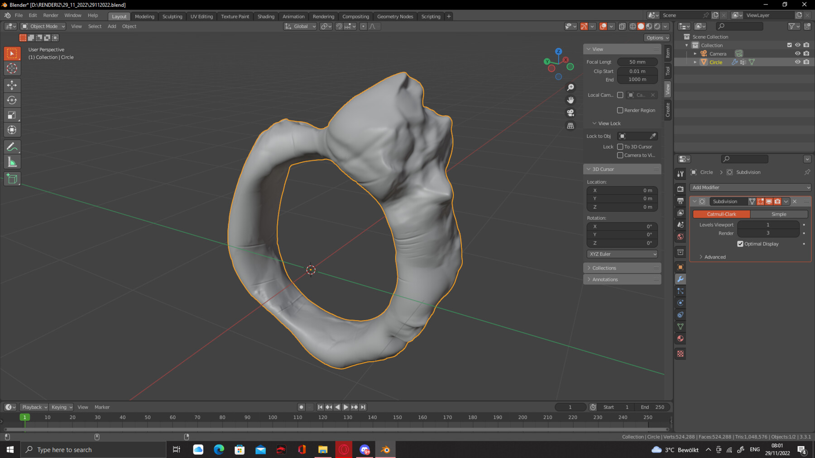
Task: Collapse the 3D Cursor panel
Action: tap(589, 169)
